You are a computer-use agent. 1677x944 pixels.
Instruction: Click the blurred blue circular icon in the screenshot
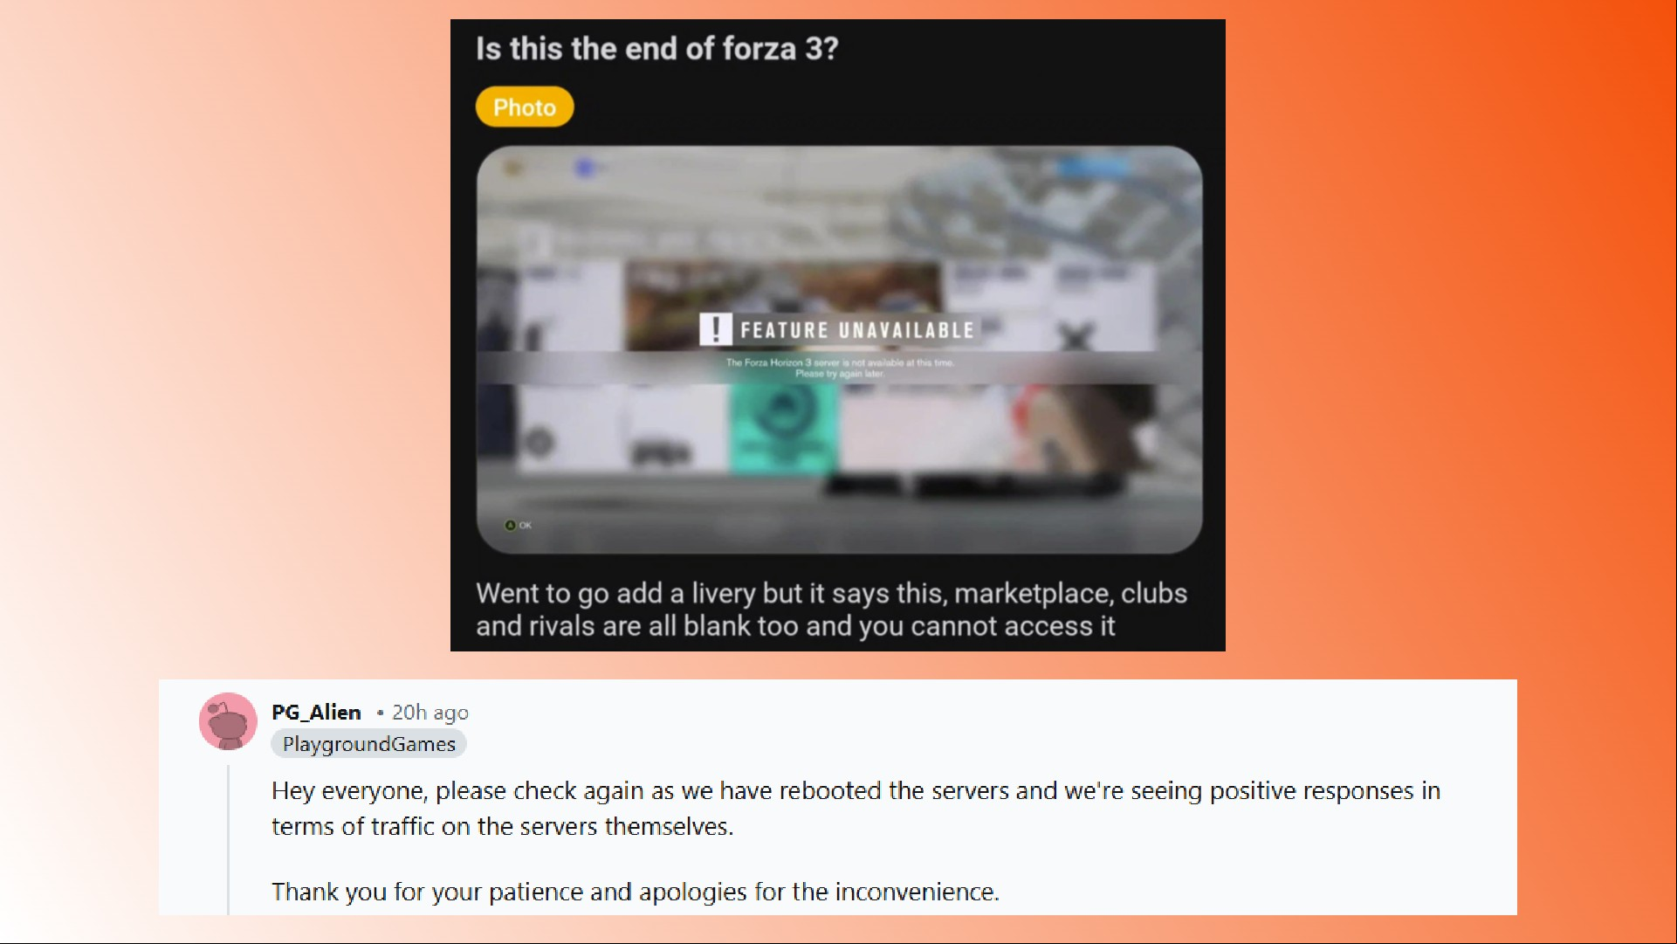coord(584,168)
